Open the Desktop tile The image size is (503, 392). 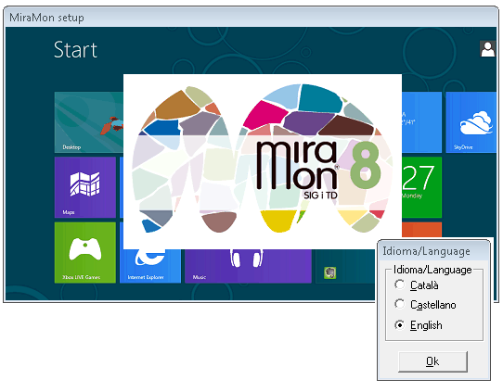tap(89, 122)
